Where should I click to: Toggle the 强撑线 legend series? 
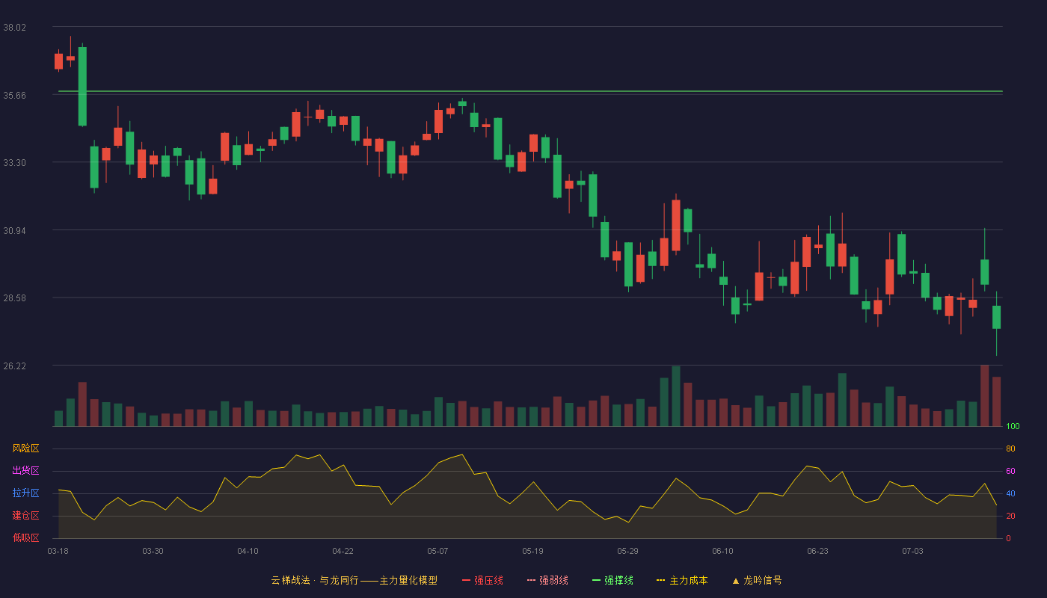point(612,580)
